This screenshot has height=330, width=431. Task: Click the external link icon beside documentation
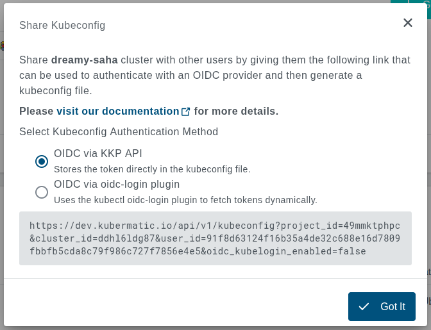pos(186,111)
